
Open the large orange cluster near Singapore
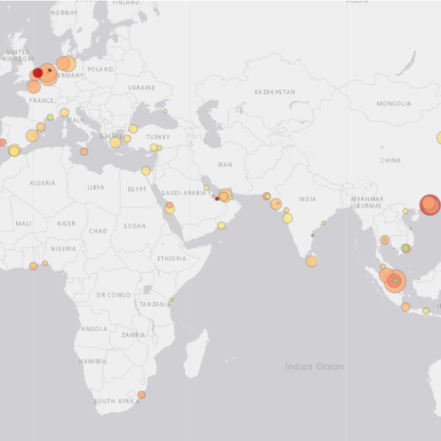(x=395, y=281)
